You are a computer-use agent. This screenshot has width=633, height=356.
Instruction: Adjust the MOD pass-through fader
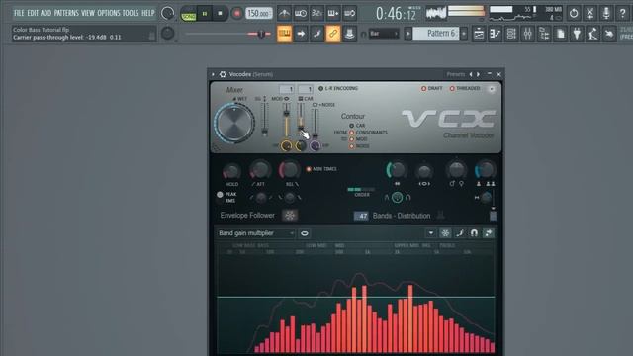pos(286,121)
